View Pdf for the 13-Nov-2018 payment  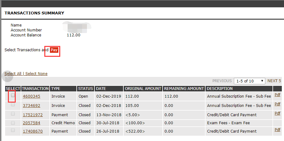(x=278, y=113)
